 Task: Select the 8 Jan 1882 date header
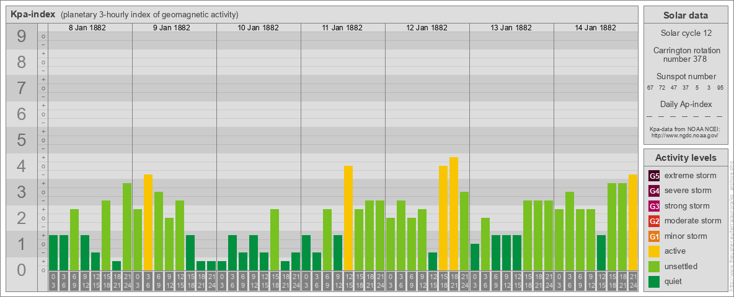coord(87,28)
